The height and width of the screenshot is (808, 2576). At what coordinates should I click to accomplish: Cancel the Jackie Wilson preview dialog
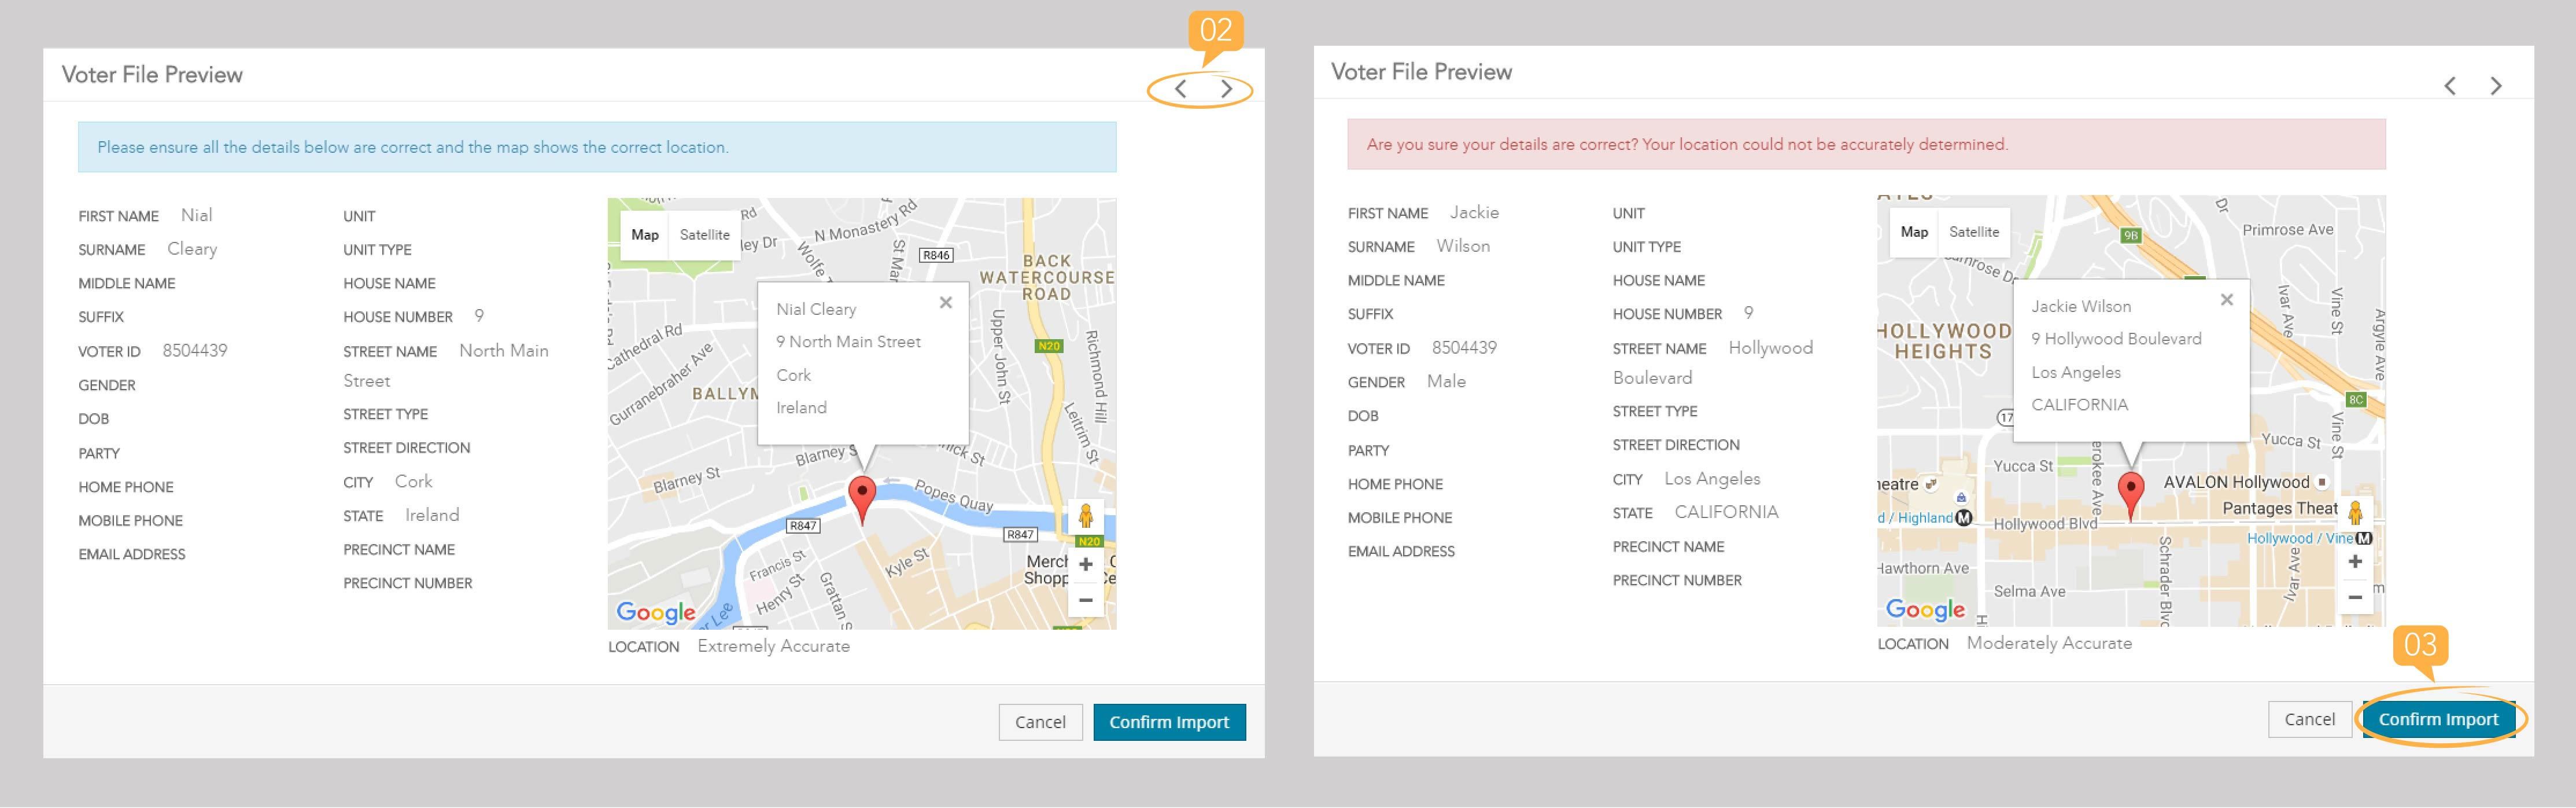2309,719
